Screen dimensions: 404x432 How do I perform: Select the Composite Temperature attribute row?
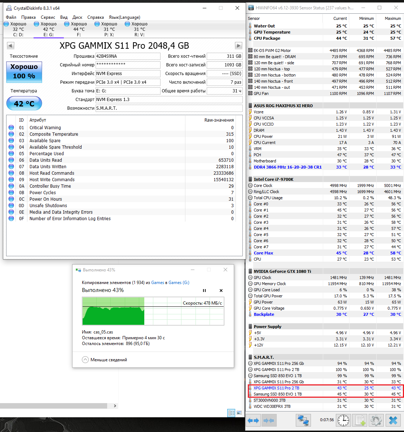[122, 134]
